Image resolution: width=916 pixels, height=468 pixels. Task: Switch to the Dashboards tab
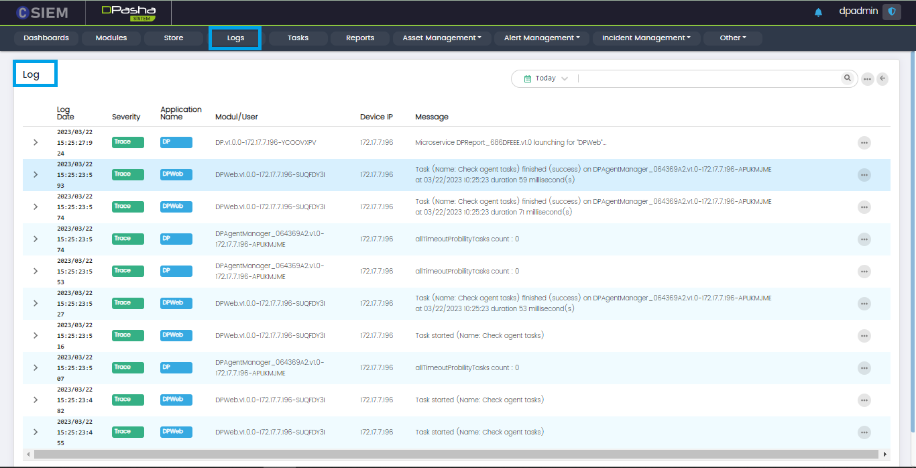(x=46, y=38)
